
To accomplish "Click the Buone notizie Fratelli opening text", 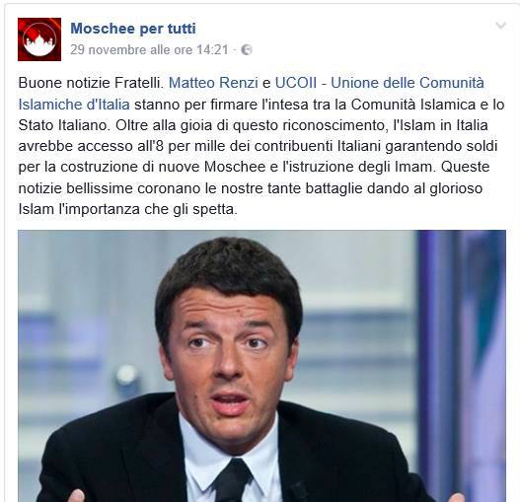I will pos(91,83).
